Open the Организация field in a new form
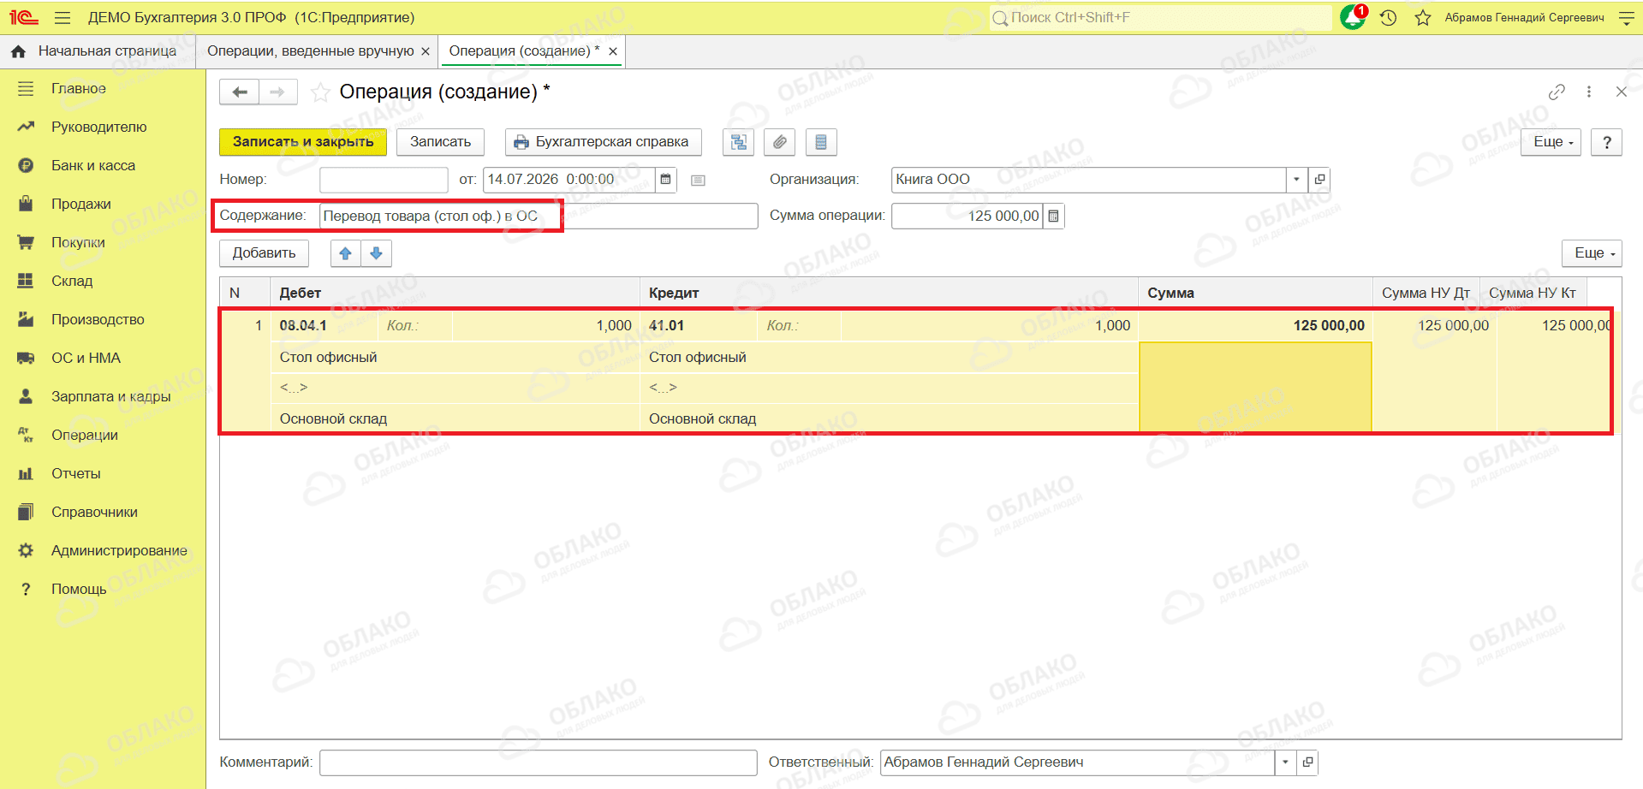This screenshot has height=789, width=1643. pyautogui.click(x=1319, y=180)
